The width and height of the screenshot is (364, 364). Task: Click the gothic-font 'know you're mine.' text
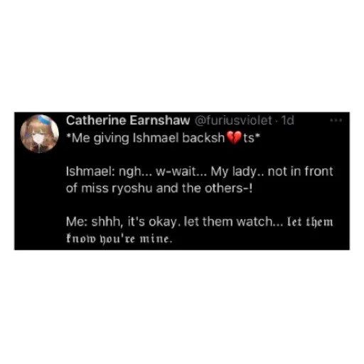point(119,239)
